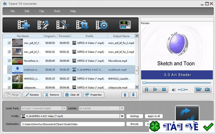Viewport: 216px width, 134px height.
Task: Click the large Convert arrows button
Action: point(187,114)
